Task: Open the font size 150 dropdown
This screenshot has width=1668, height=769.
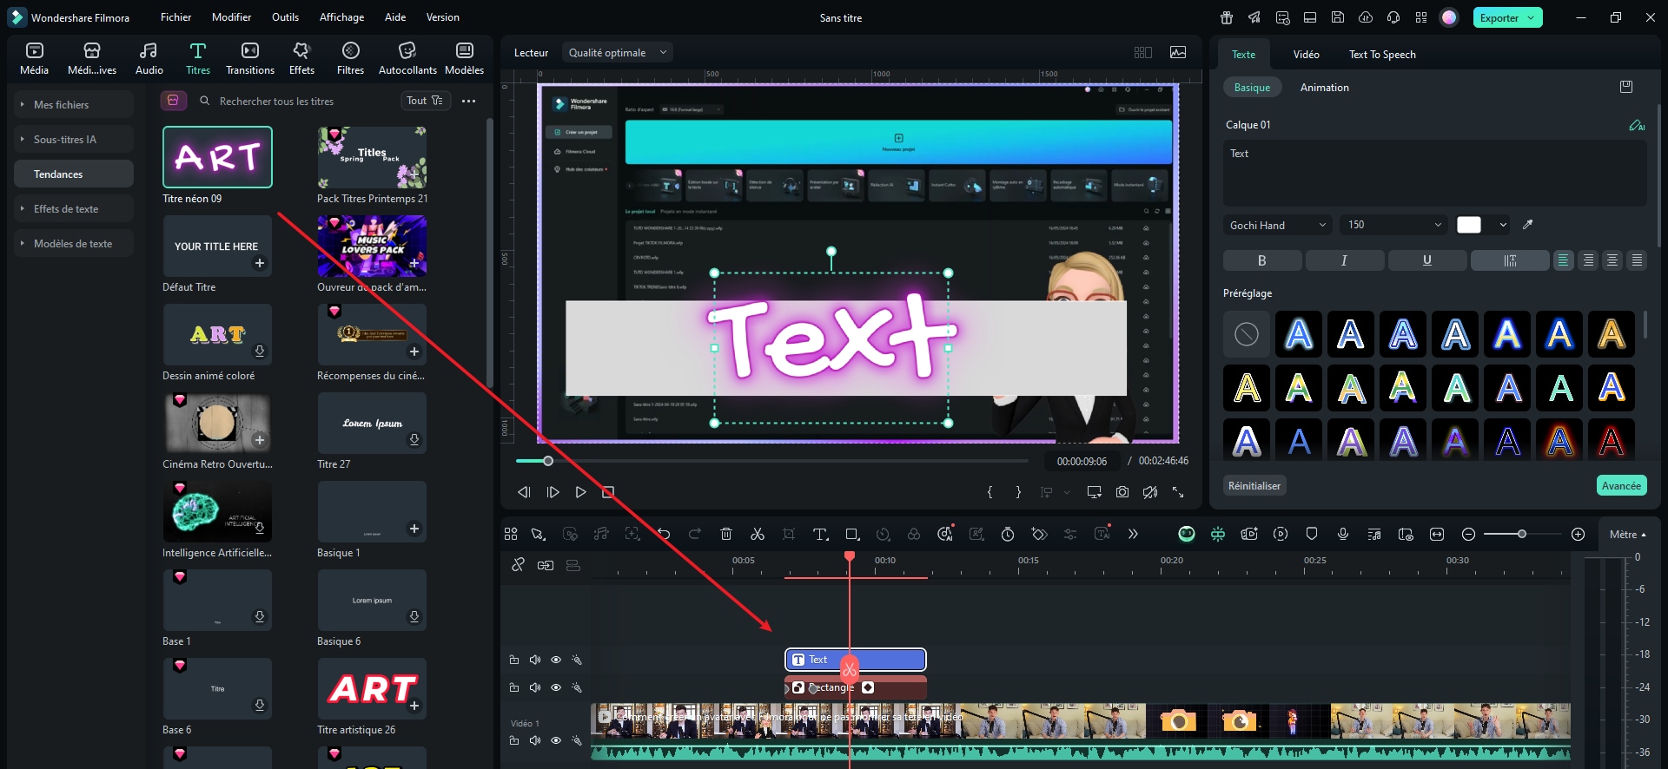Action: (1393, 225)
